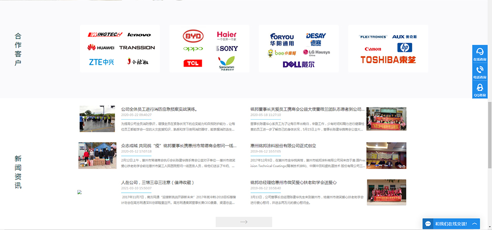Click the 小辣椒 chili logo
The width and height of the screenshot is (492, 230).
(x=138, y=61)
